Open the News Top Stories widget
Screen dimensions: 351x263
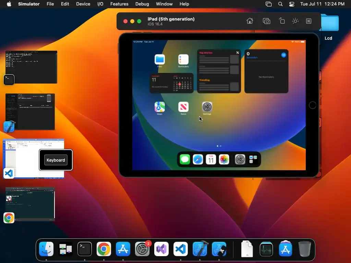pos(219,71)
